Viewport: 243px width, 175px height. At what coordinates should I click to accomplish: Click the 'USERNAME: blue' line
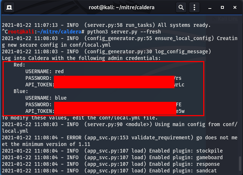46,98
